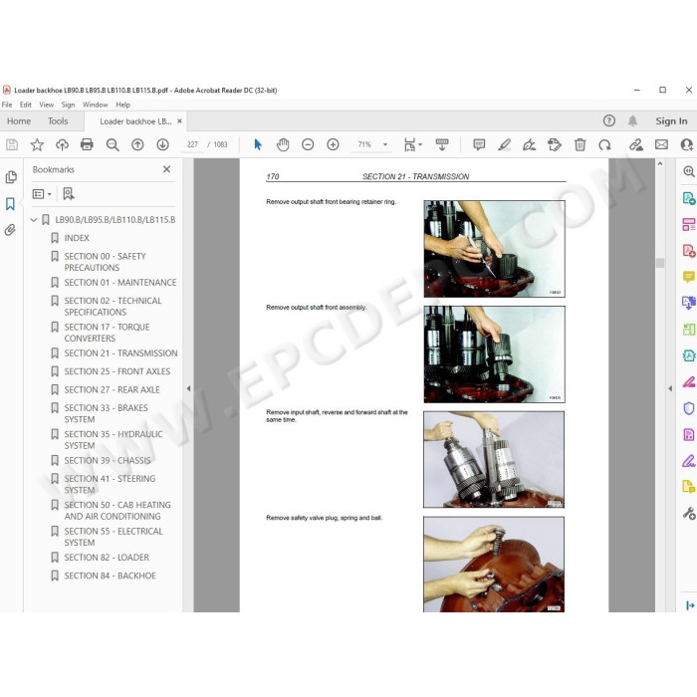Collapse the LB90.B/LB95.B root bookmark
Viewport: 697px width, 697px height.
click(x=33, y=220)
